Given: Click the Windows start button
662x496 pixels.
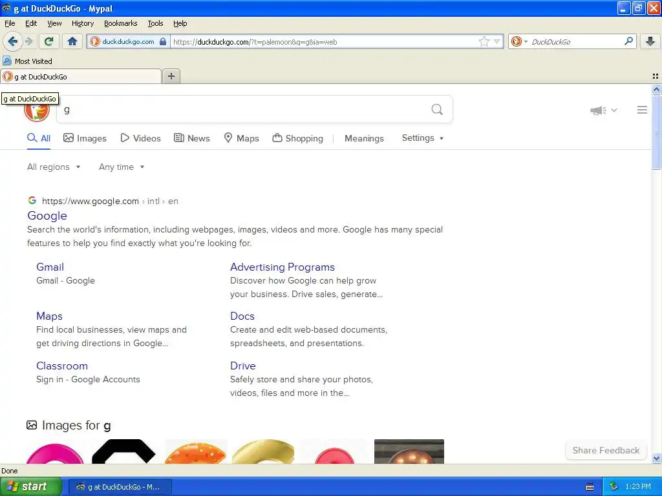Looking at the screenshot, I should [31, 487].
